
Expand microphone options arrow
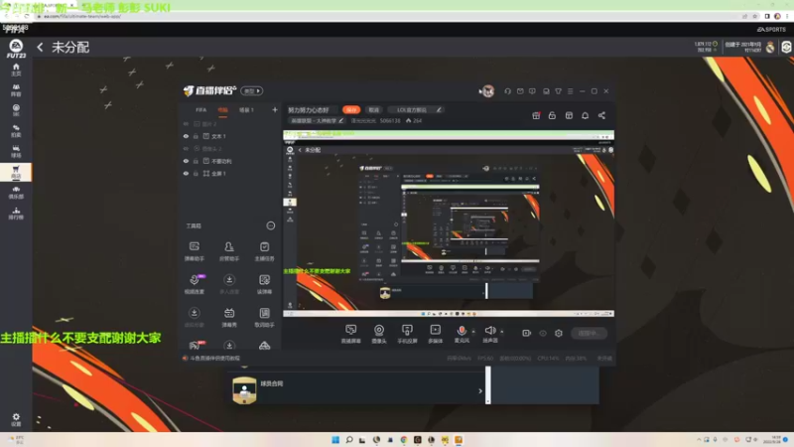point(473,332)
